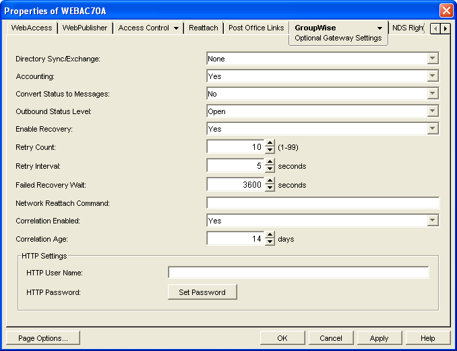Click the Set Password button
The image size is (457, 351).
click(202, 292)
